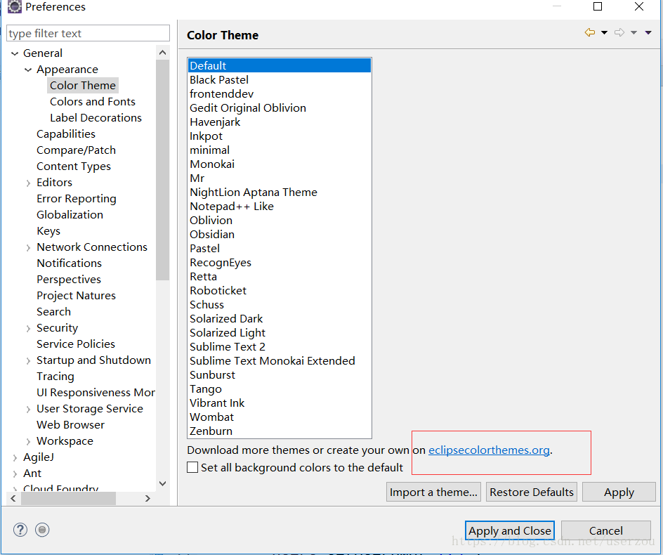Screen dimensions: 663x555
Task: Click the Restore Defaults button
Action: click(x=532, y=492)
